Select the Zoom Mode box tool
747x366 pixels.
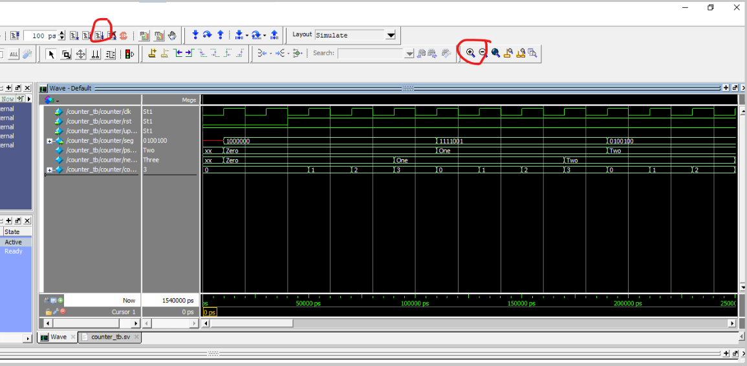pos(66,54)
